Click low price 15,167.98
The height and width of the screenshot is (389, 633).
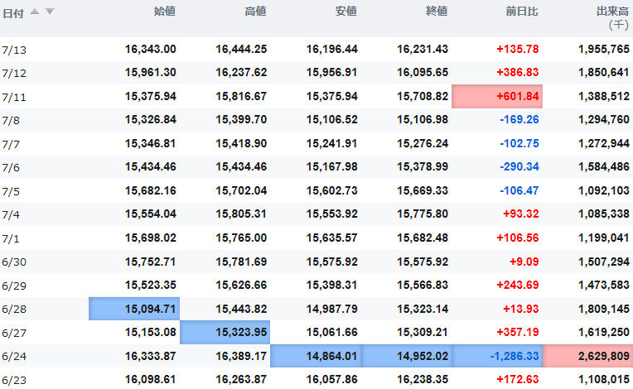[x=332, y=166]
